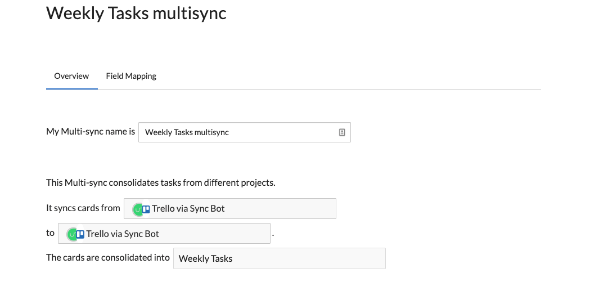Click the blue Trello logo in source connector
Screen dimensions: 590x295
(146, 209)
